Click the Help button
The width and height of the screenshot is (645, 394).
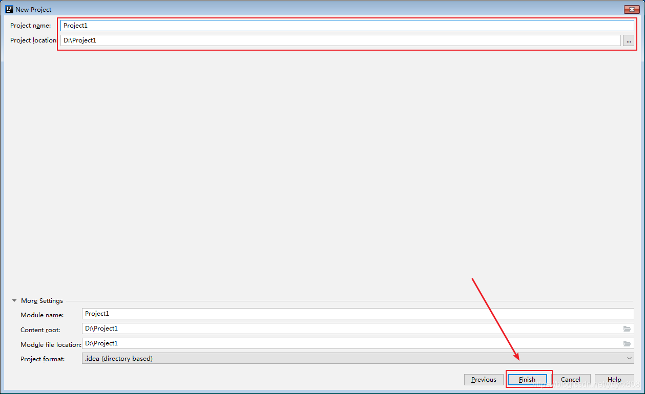(x=614, y=380)
